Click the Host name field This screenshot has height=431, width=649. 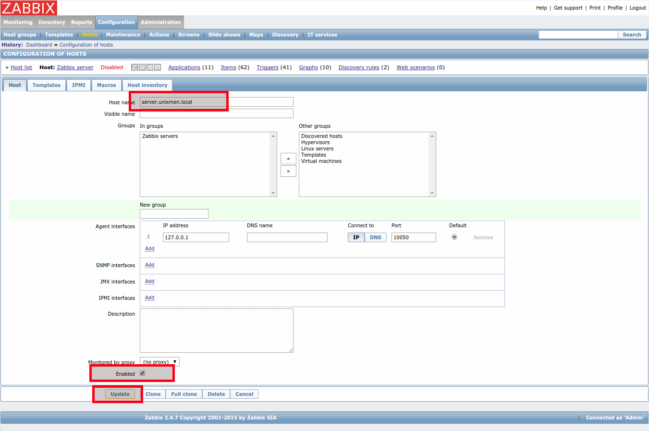click(217, 102)
